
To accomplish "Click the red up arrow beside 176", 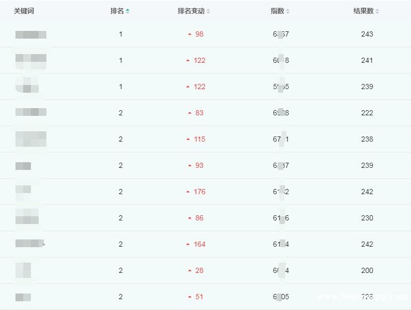I will tap(188, 192).
